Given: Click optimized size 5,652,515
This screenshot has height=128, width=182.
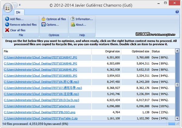Looking at the screenshot, I should (143, 70).
